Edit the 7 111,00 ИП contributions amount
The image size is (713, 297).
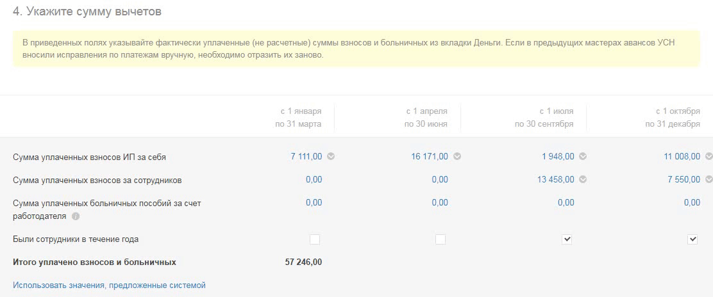306,156
